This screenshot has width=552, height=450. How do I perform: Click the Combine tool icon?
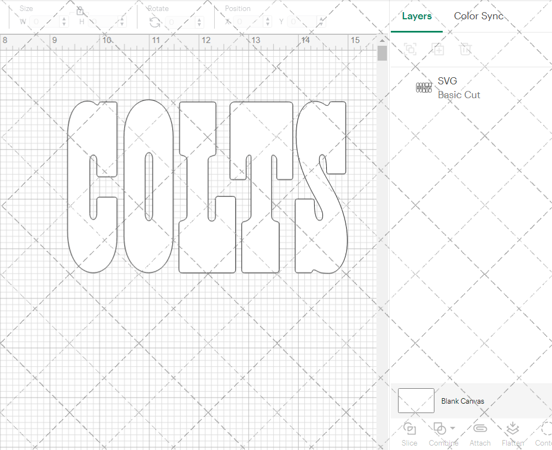pos(440,428)
